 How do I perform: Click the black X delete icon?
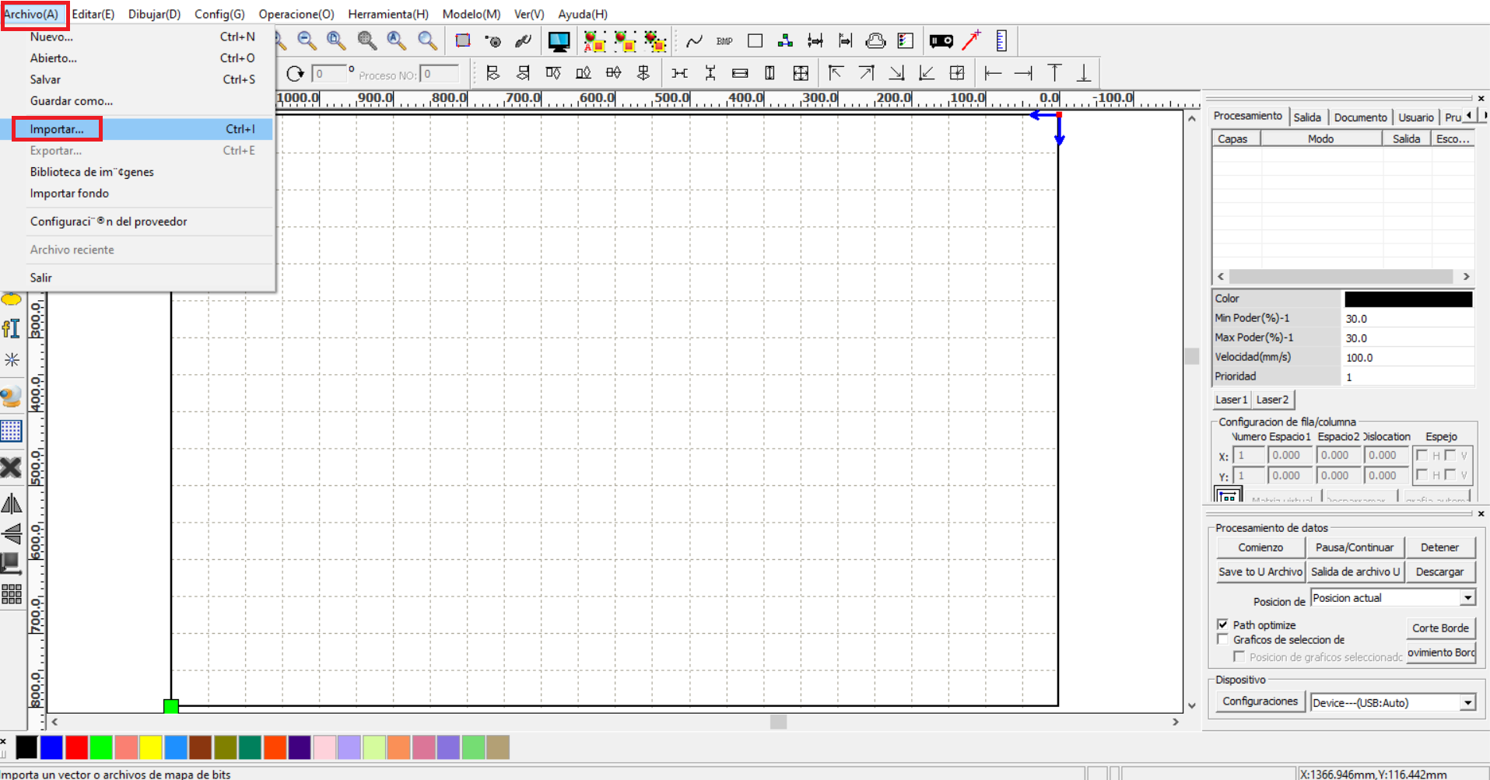11,467
